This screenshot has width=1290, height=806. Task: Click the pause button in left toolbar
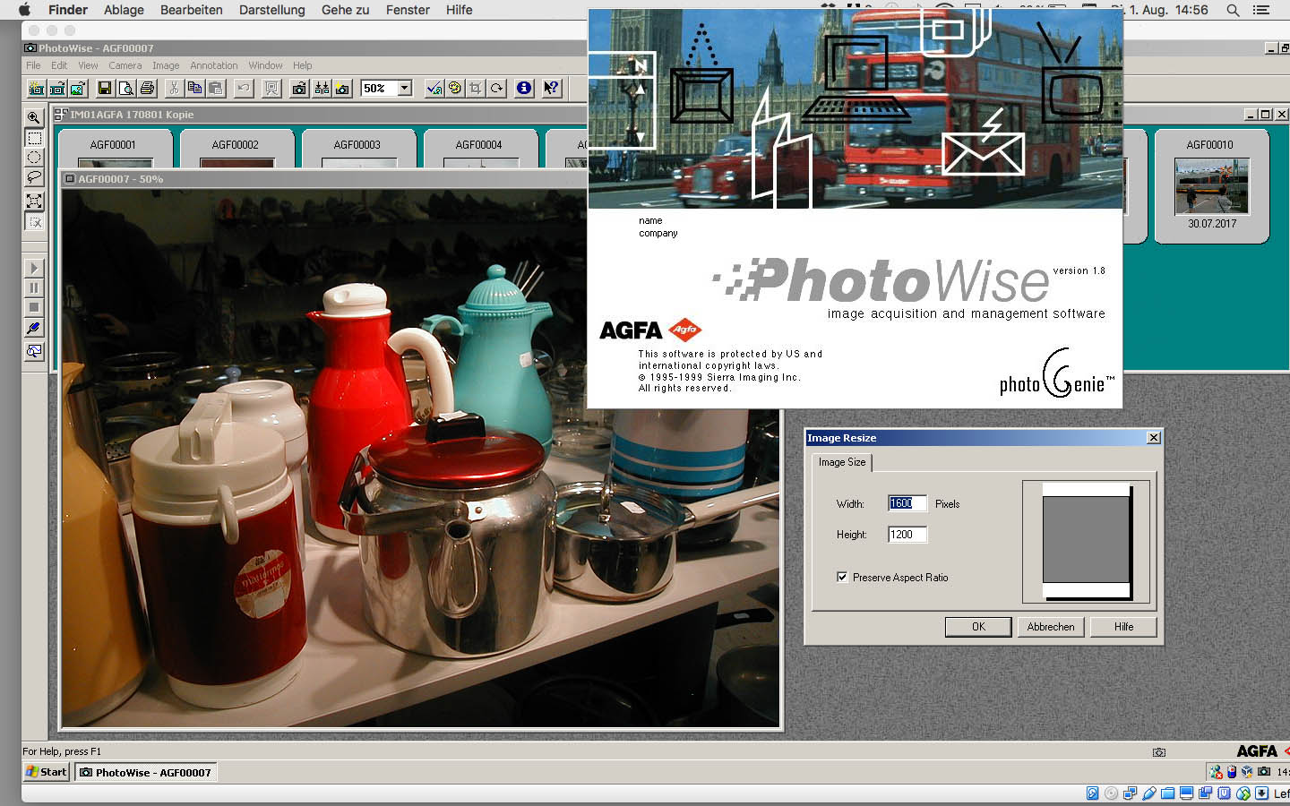34,287
